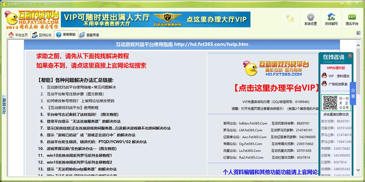This screenshot has height=182, width=365.
Task: Click the VIP banner advertisement
Action: [x=155, y=20]
